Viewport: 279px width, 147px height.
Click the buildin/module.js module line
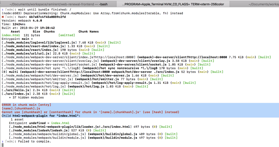(93, 138)
